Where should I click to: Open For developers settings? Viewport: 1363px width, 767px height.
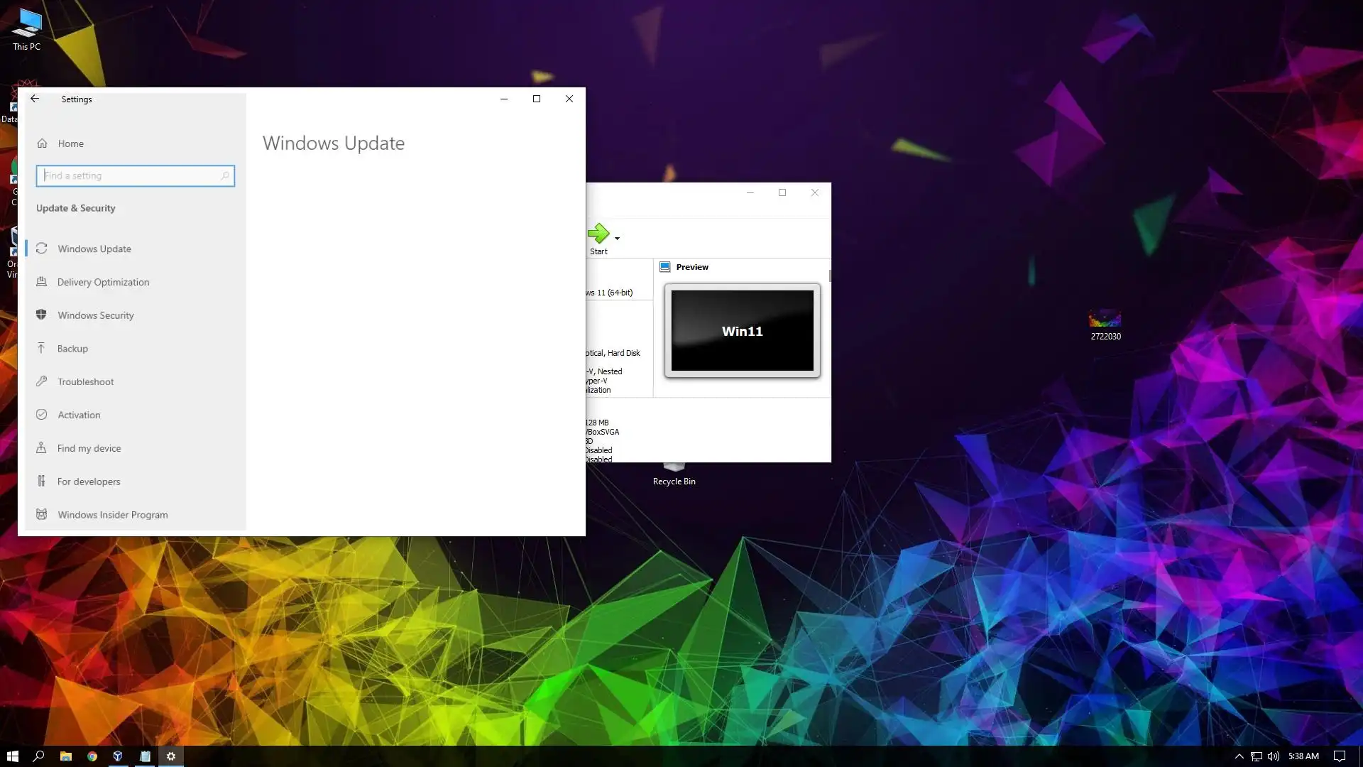coord(89,482)
